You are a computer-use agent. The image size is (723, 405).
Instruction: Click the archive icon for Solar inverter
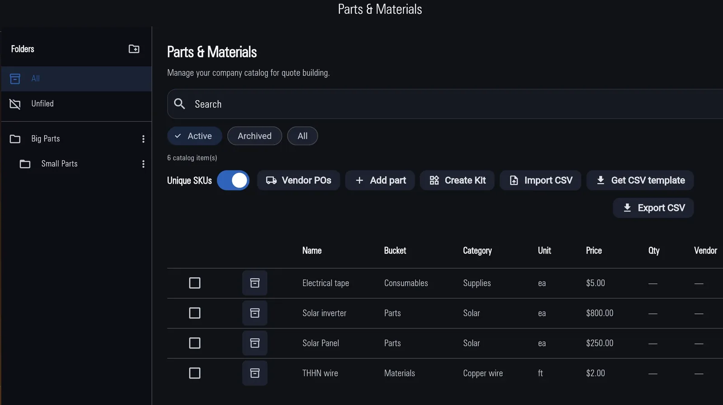coord(255,313)
